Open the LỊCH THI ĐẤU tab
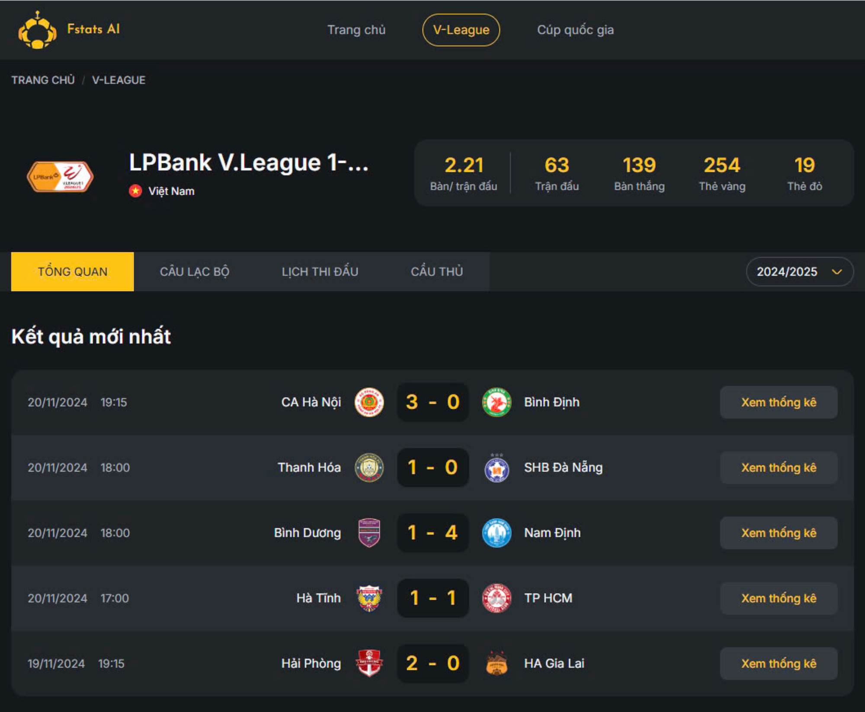The width and height of the screenshot is (865, 712). (319, 271)
